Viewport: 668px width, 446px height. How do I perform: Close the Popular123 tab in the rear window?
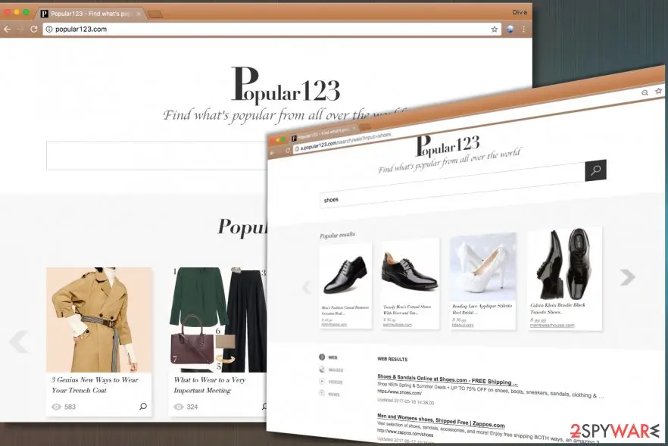pyautogui.click(x=139, y=14)
